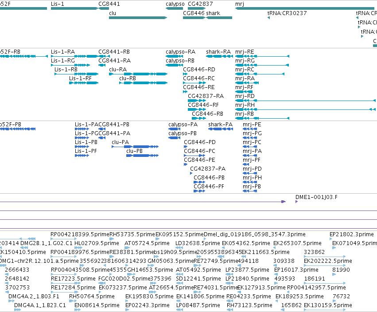
Task: Select the CG8446-RF transcript label
Action: (x=203, y=105)
